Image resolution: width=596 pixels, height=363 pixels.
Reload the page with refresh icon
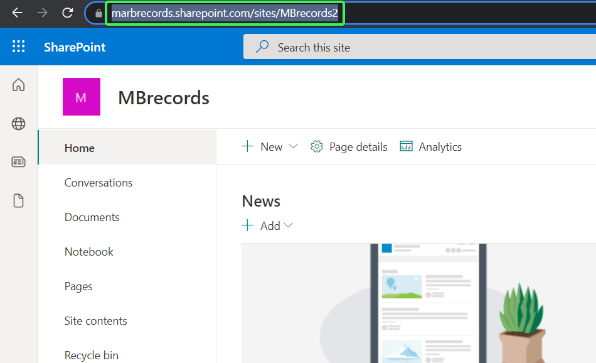click(x=68, y=13)
